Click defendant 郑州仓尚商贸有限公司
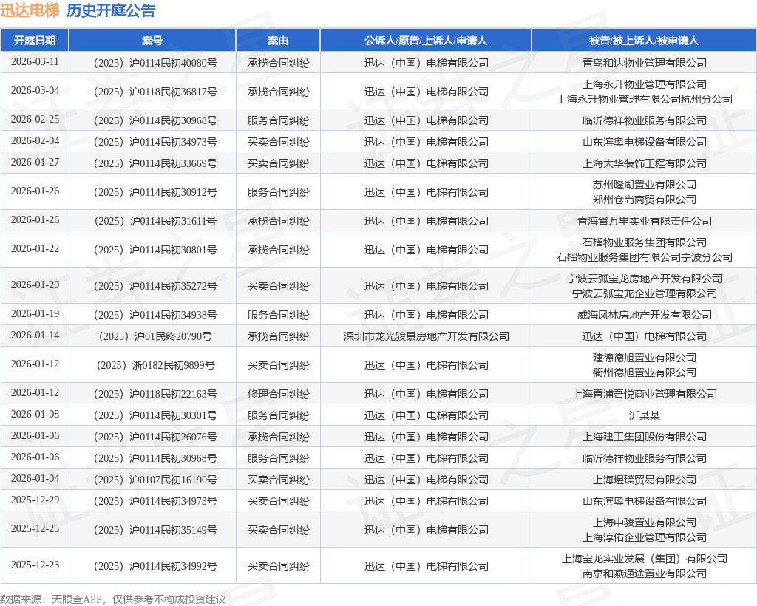Viewport: 757px width, 606px height. [645, 200]
